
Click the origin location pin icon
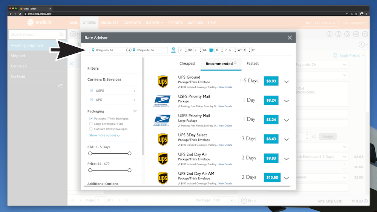click(x=93, y=50)
